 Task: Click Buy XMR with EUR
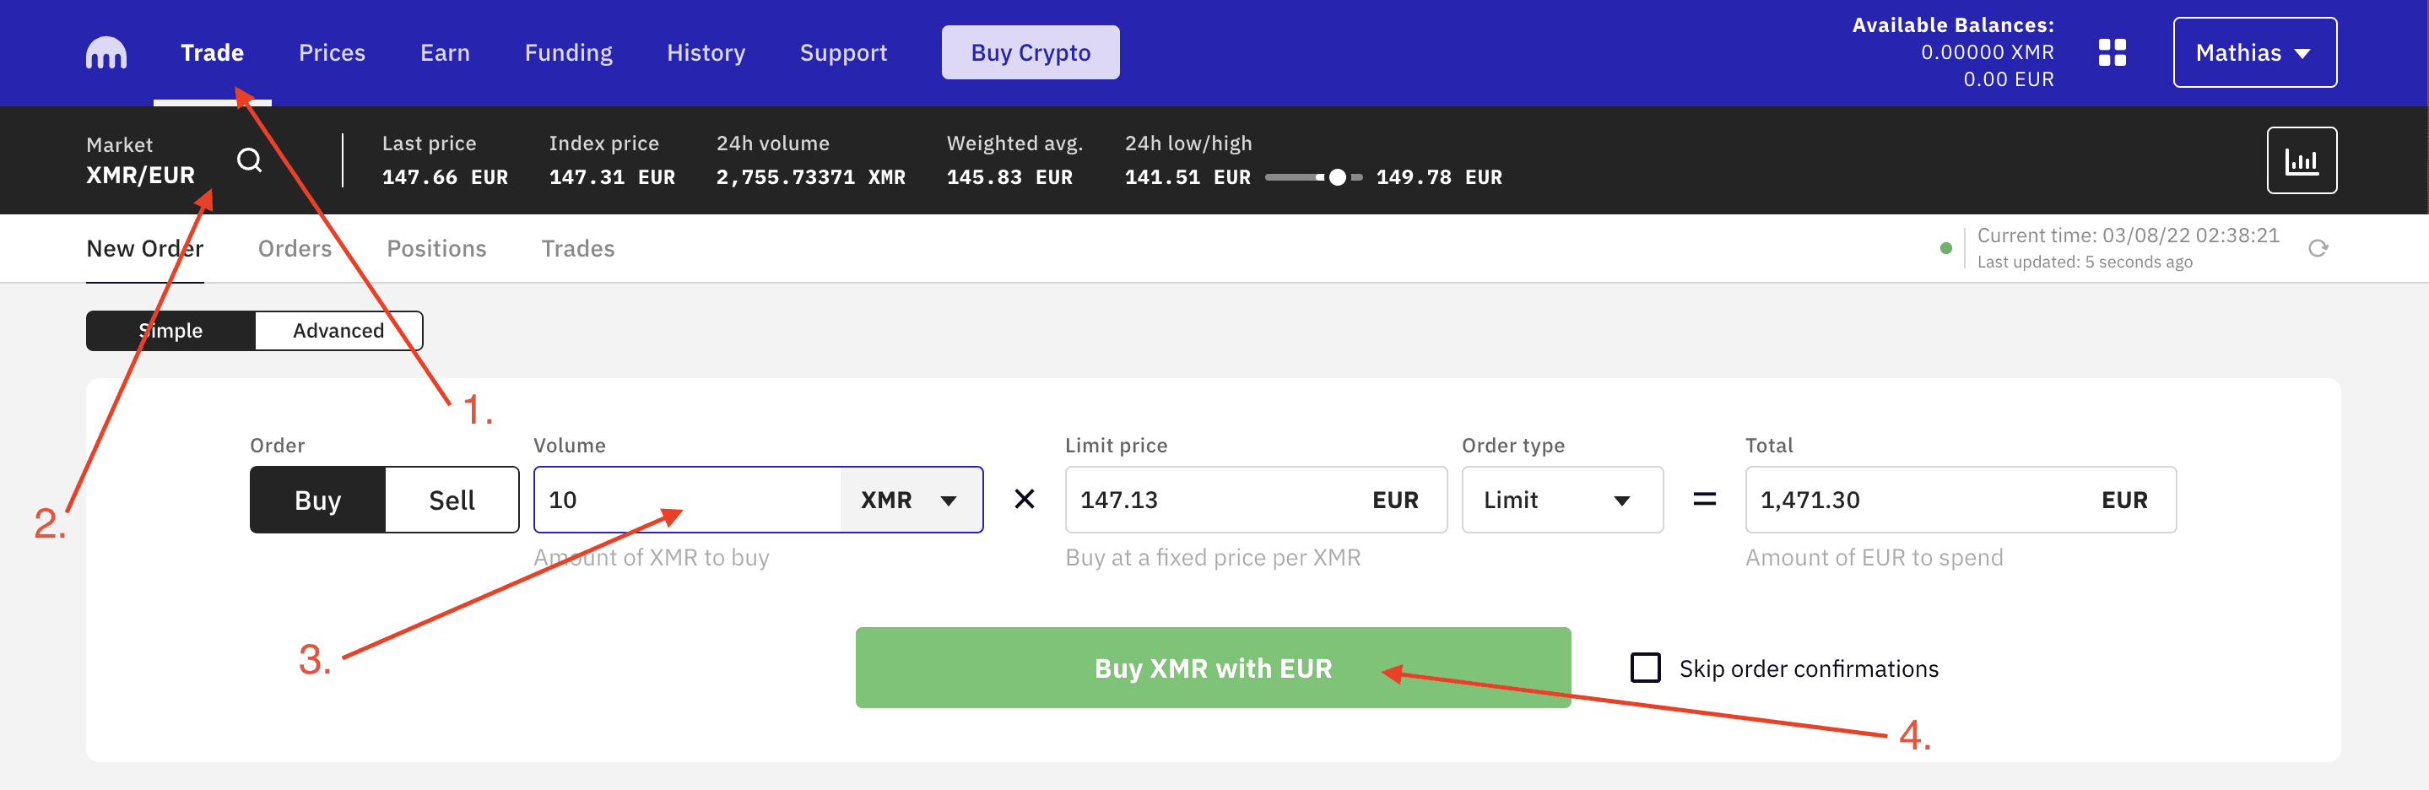click(x=1213, y=668)
